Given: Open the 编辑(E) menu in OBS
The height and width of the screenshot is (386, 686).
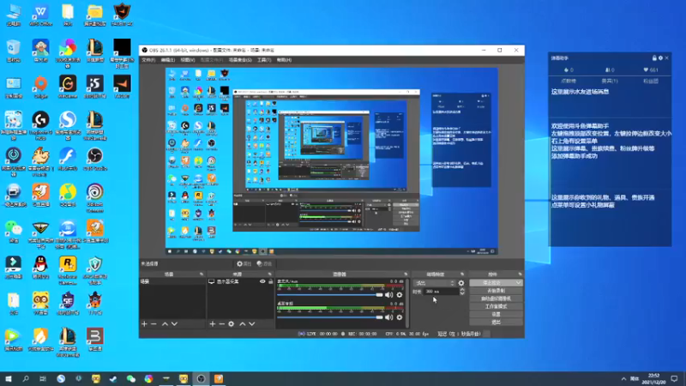Looking at the screenshot, I should 167,60.
